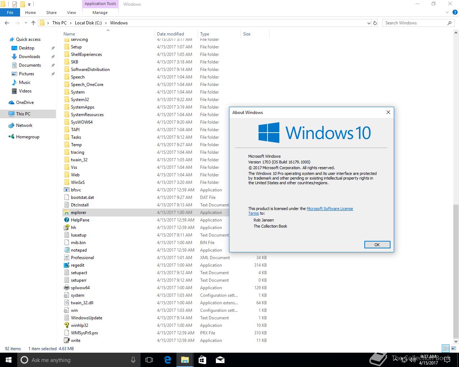
Task: Click the winhlp32 file icon
Action: (x=66, y=325)
